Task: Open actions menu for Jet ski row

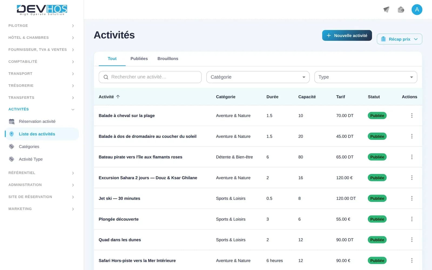Action: pos(412,198)
